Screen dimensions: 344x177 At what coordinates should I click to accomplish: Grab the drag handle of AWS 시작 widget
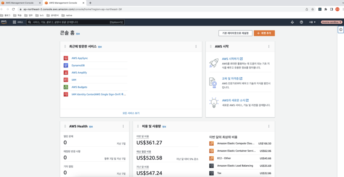(x=211, y=47)
